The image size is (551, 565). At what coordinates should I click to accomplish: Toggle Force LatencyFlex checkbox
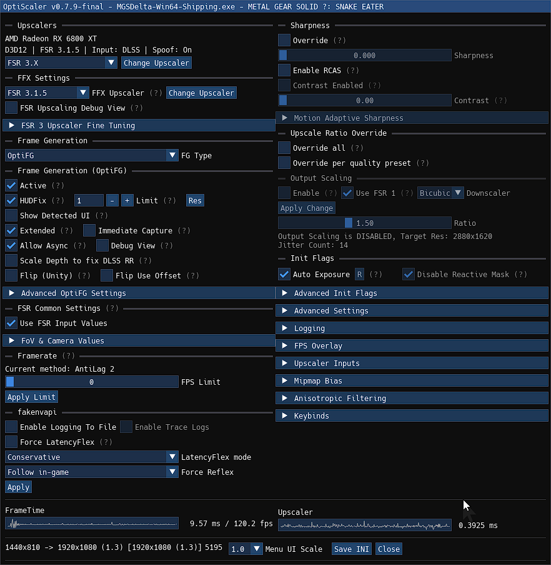[x=11, y=442]
